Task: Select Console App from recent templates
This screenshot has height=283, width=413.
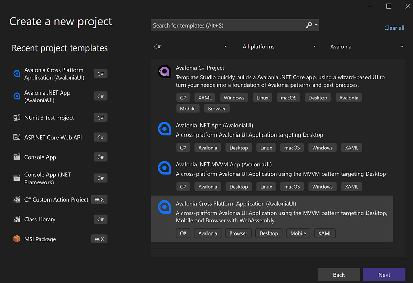Action: click(x=40, y=157)
